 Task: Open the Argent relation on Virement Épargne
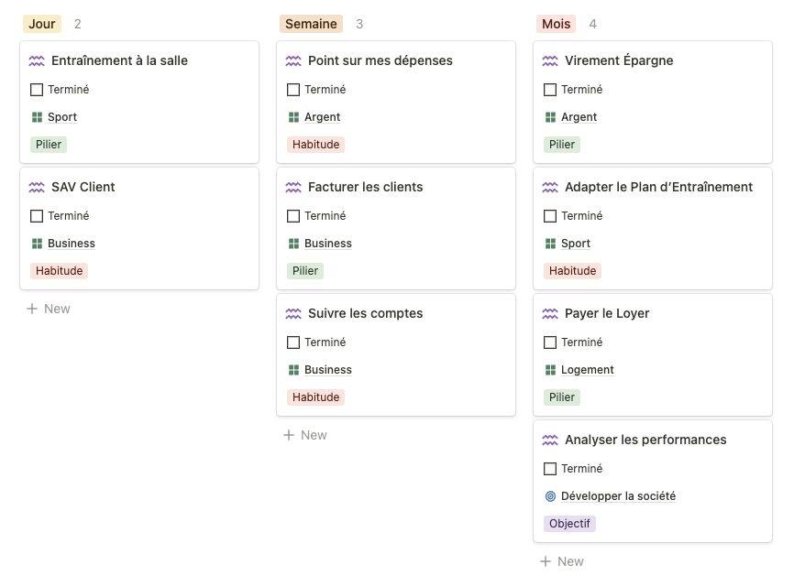(579, 117)
